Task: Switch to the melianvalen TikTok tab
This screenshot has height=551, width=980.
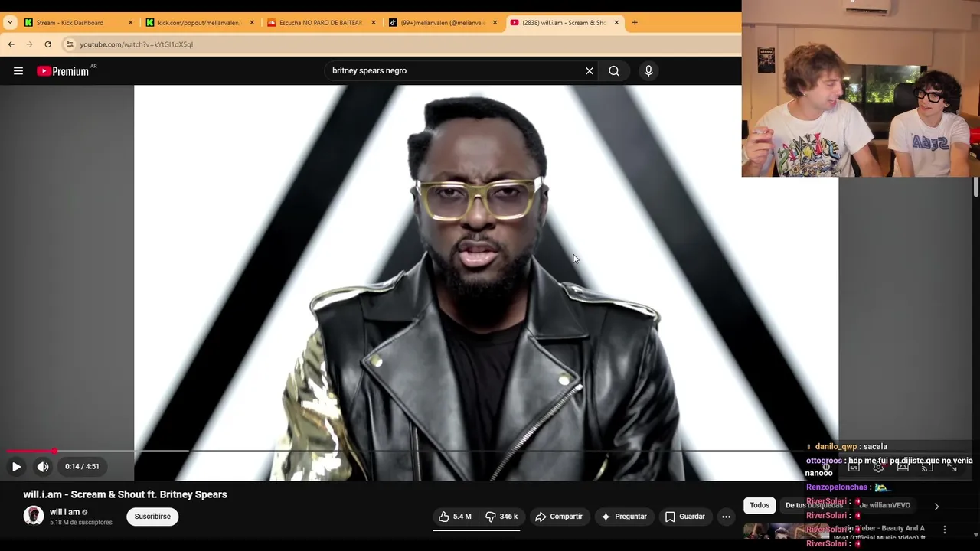Action: coord(443,23)
